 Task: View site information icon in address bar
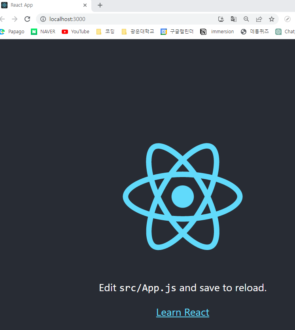43,19
